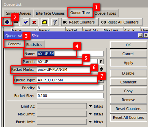Click the toolbar Reset Counters button
148x127 pixels.
click(x=80, y=22)
